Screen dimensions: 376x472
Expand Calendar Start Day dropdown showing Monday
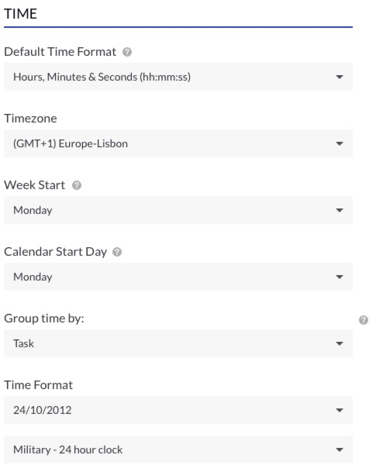point(178,277)
